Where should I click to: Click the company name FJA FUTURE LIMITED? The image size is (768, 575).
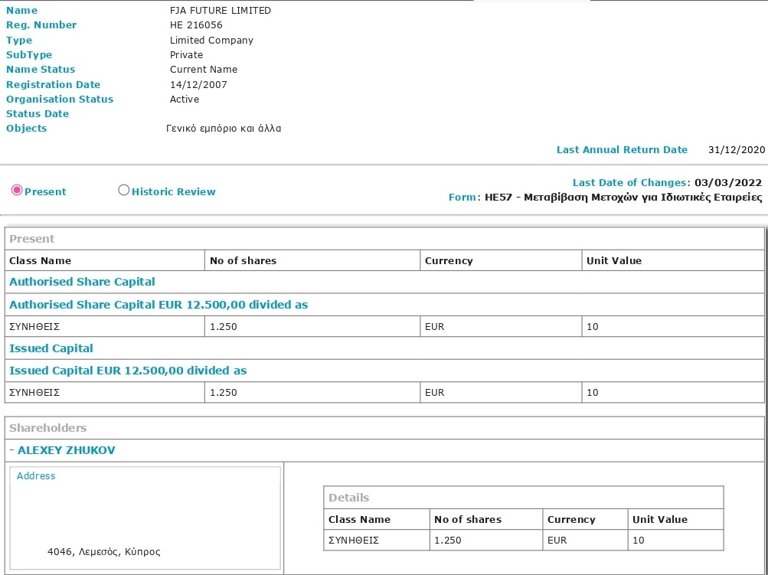tap(221, 10)
